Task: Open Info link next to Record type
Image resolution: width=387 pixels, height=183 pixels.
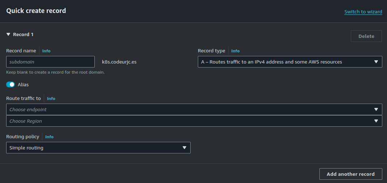Action: [x=235, y=51]
